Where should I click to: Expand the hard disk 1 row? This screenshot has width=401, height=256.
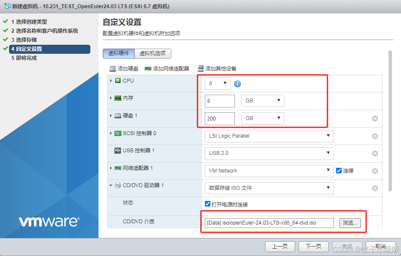click(x=111, y=116)
